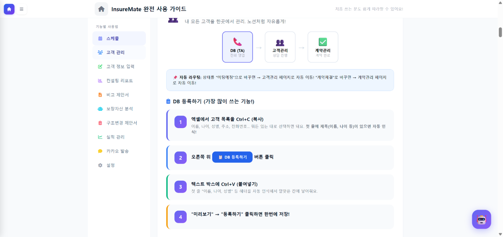Click the DB 등록하기 (가장 많이 쓰는 기능!) heading
Viewport: 503px width, 237px height.
point(213,102)
